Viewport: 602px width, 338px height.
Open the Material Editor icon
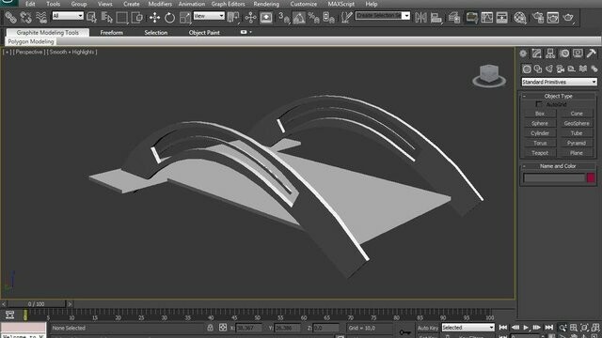pyautogui.click(x=520, y=18)
